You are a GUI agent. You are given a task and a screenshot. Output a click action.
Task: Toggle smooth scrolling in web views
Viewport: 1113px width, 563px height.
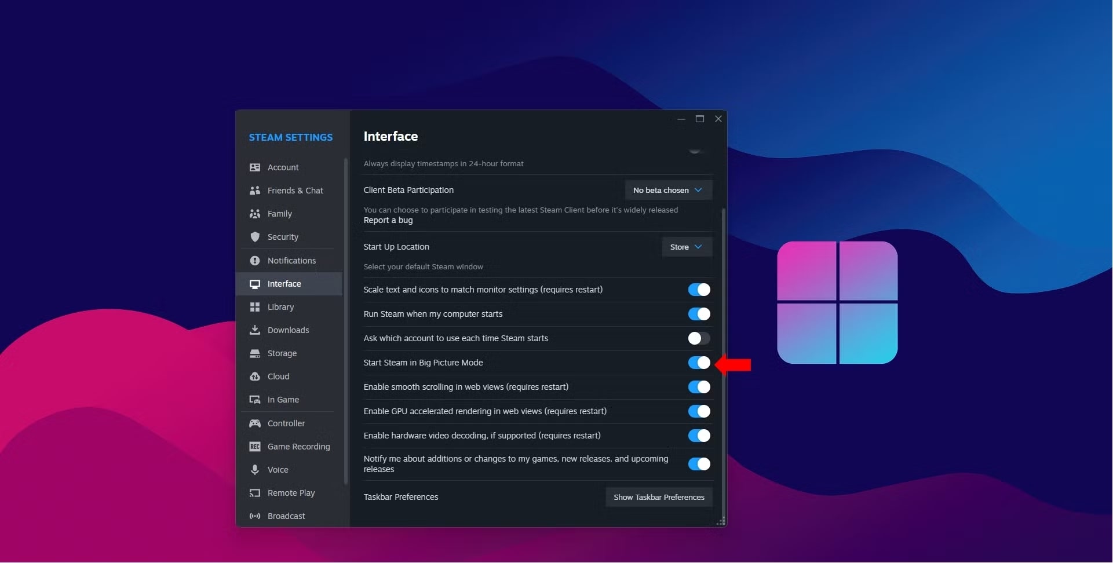[x=699, y=387]
